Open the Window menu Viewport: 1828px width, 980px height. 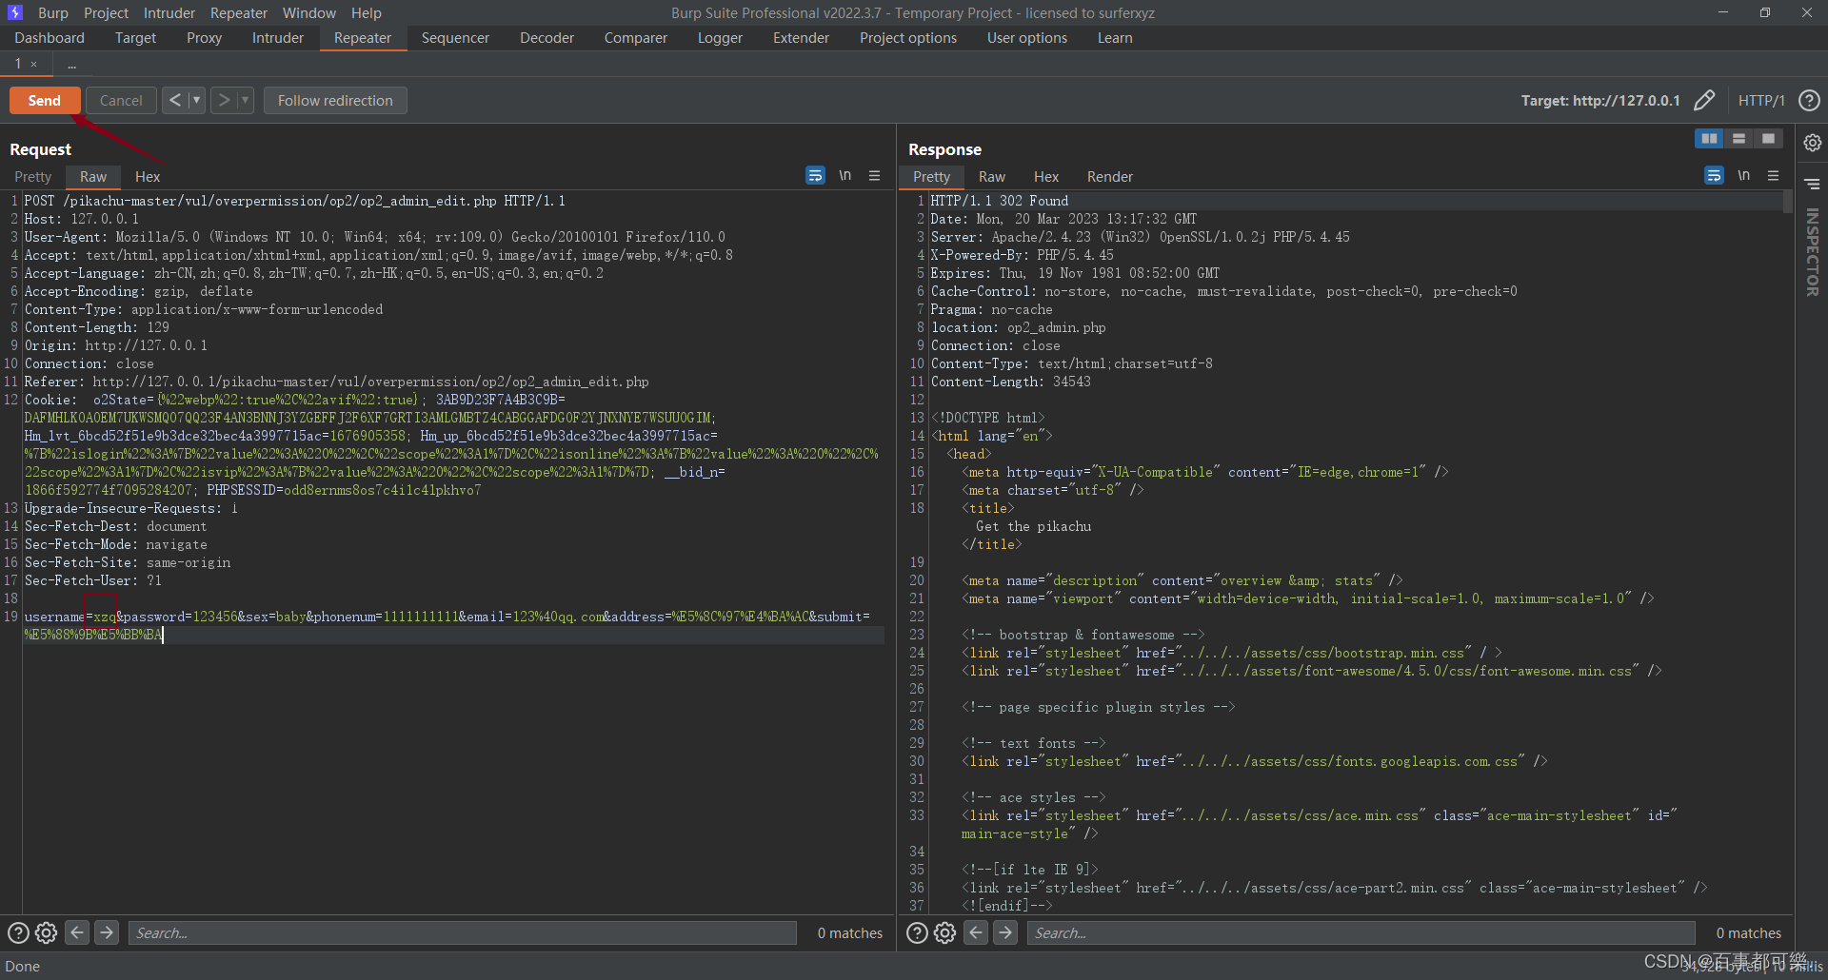point(309,12)
